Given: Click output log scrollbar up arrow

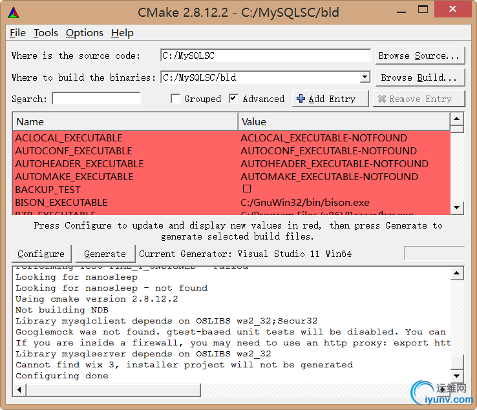Looking at the screenshot, I should click(456, 273).
